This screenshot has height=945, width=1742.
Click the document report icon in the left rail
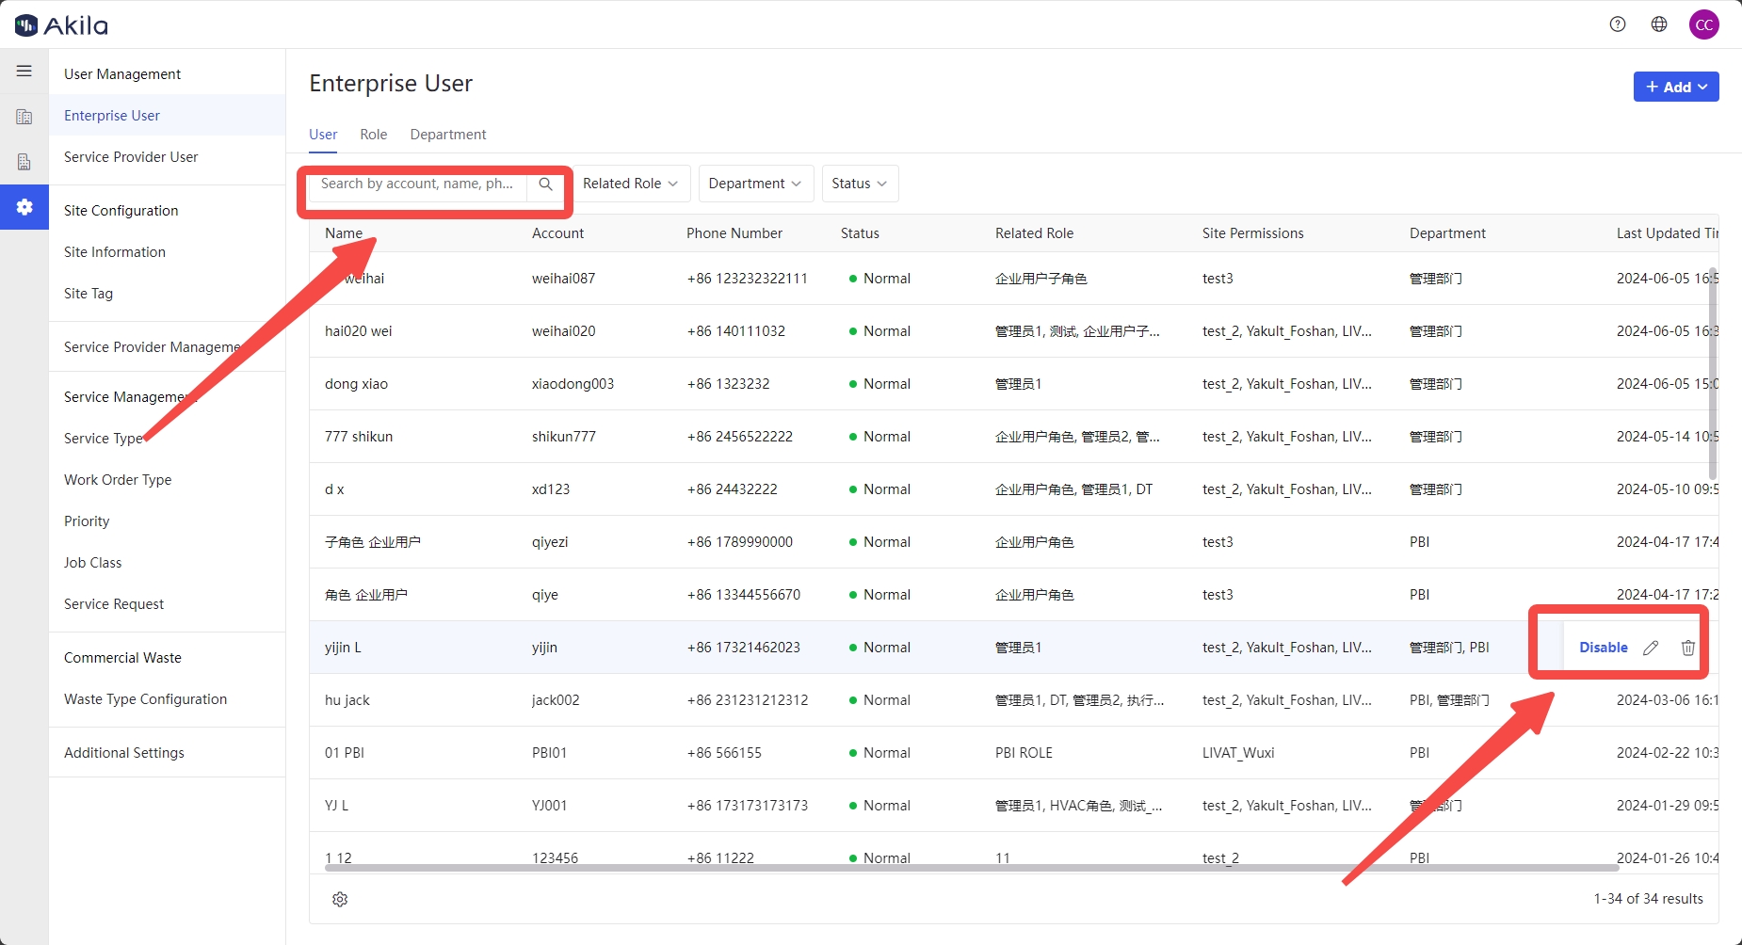(24, 162)
